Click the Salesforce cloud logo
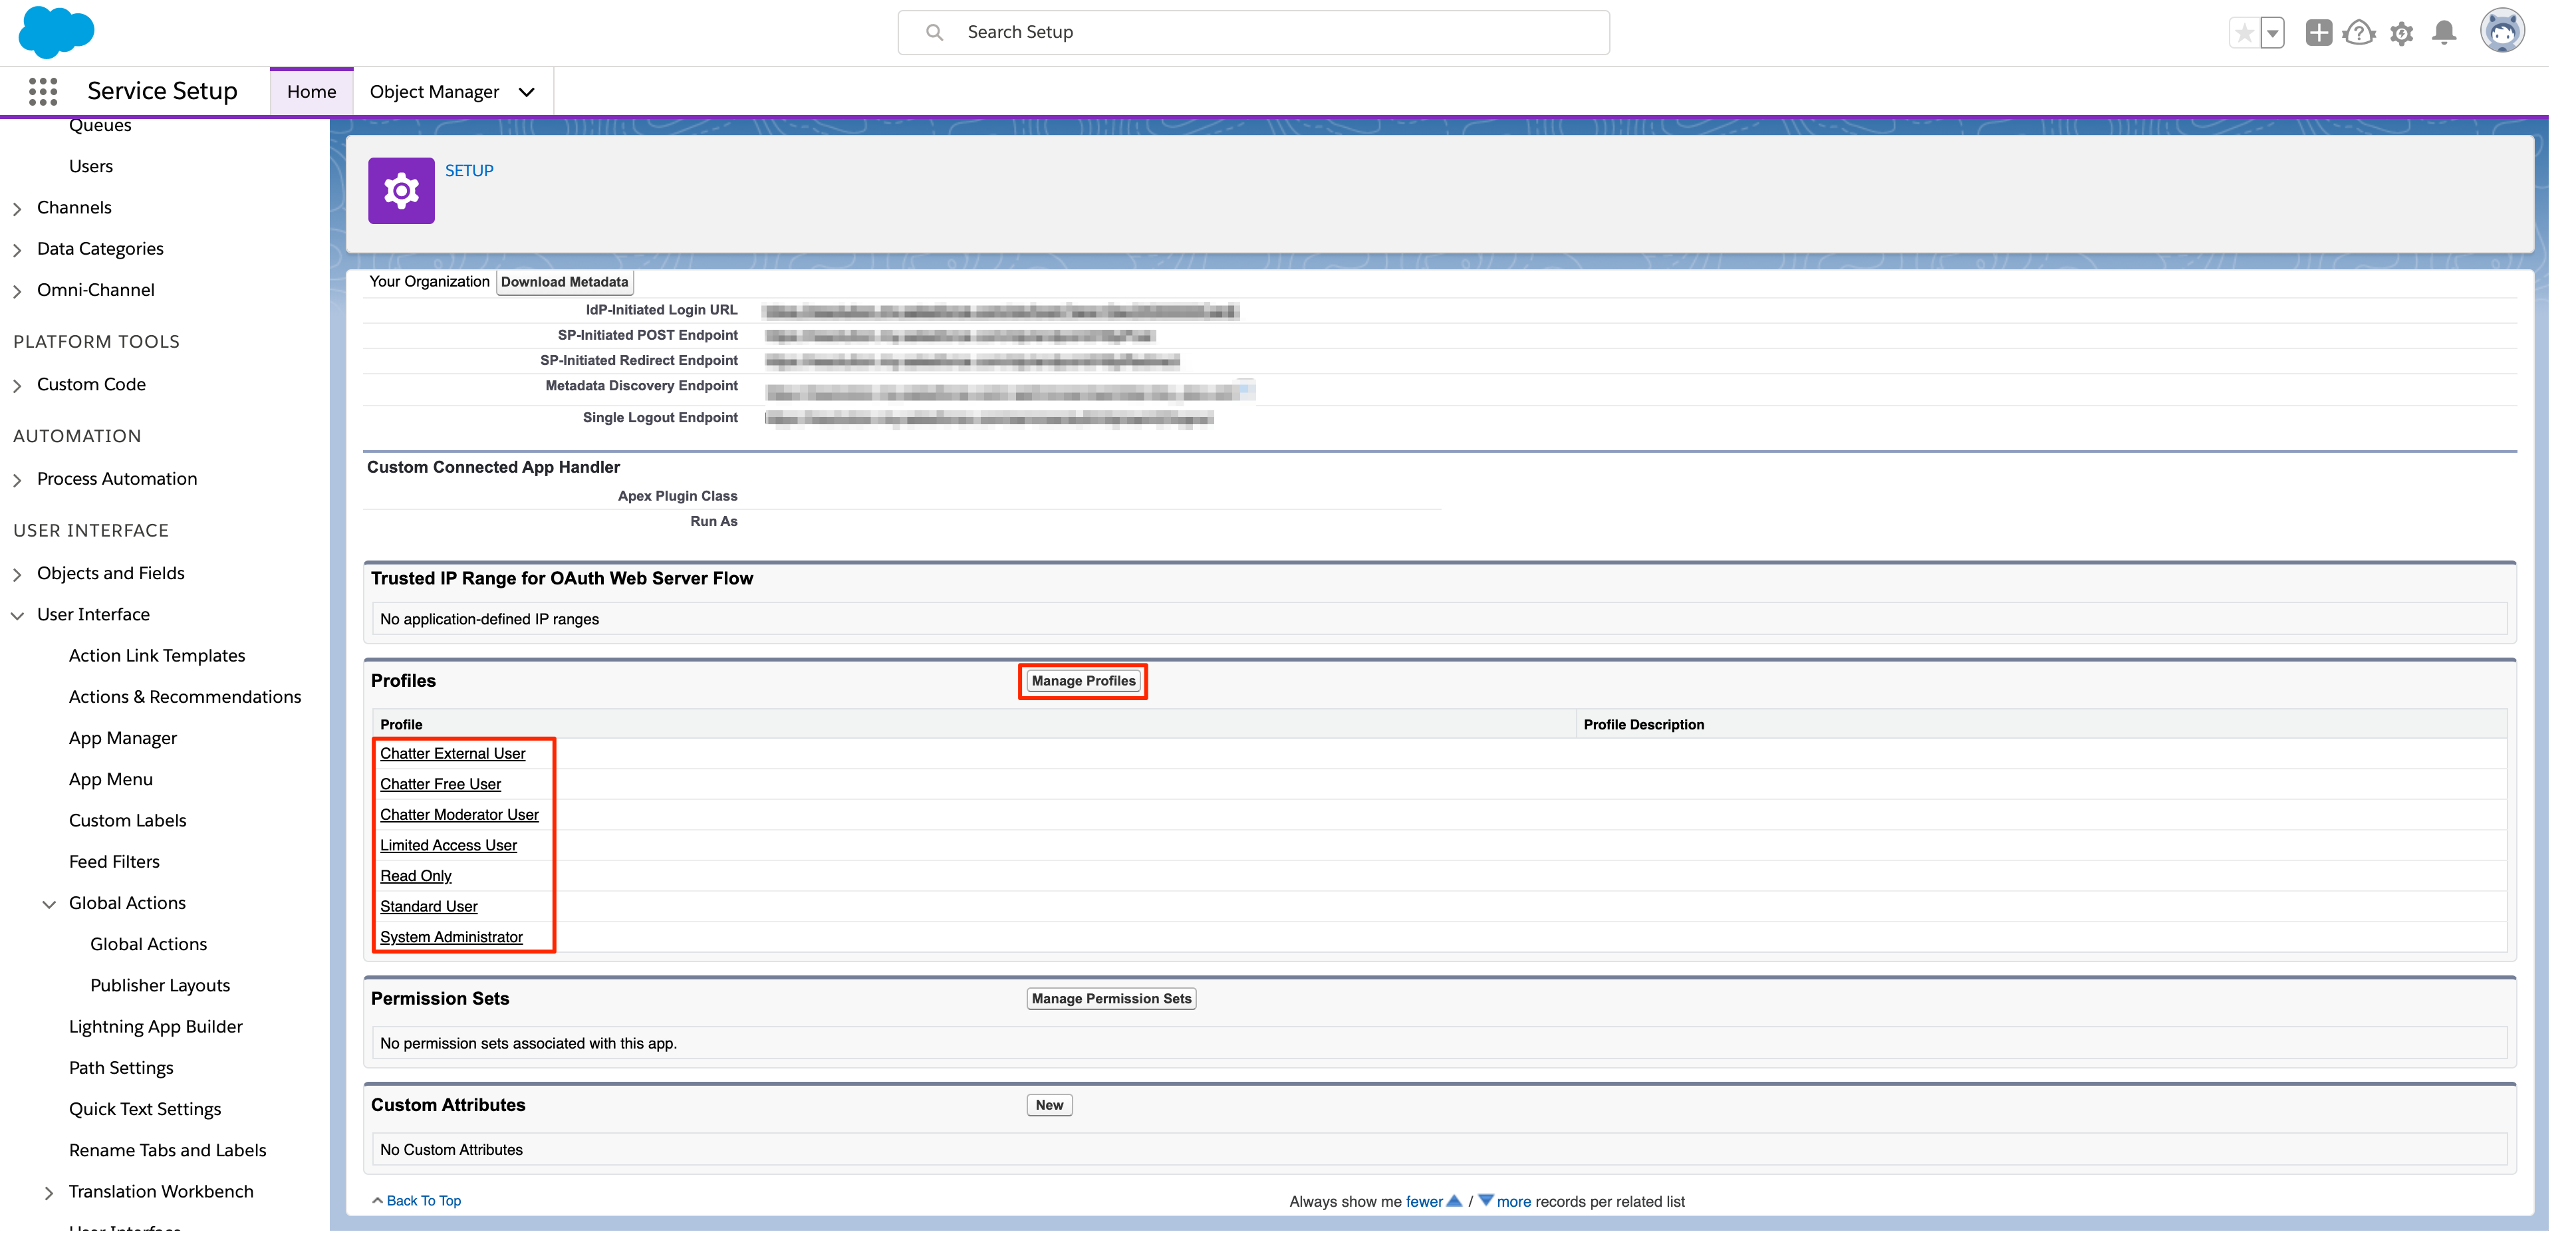This screenshot has width=2576, height=1258. 56,31
